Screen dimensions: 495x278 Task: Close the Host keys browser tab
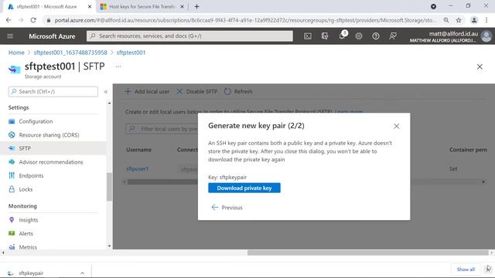pyautogui.click(x=182, y=6)
